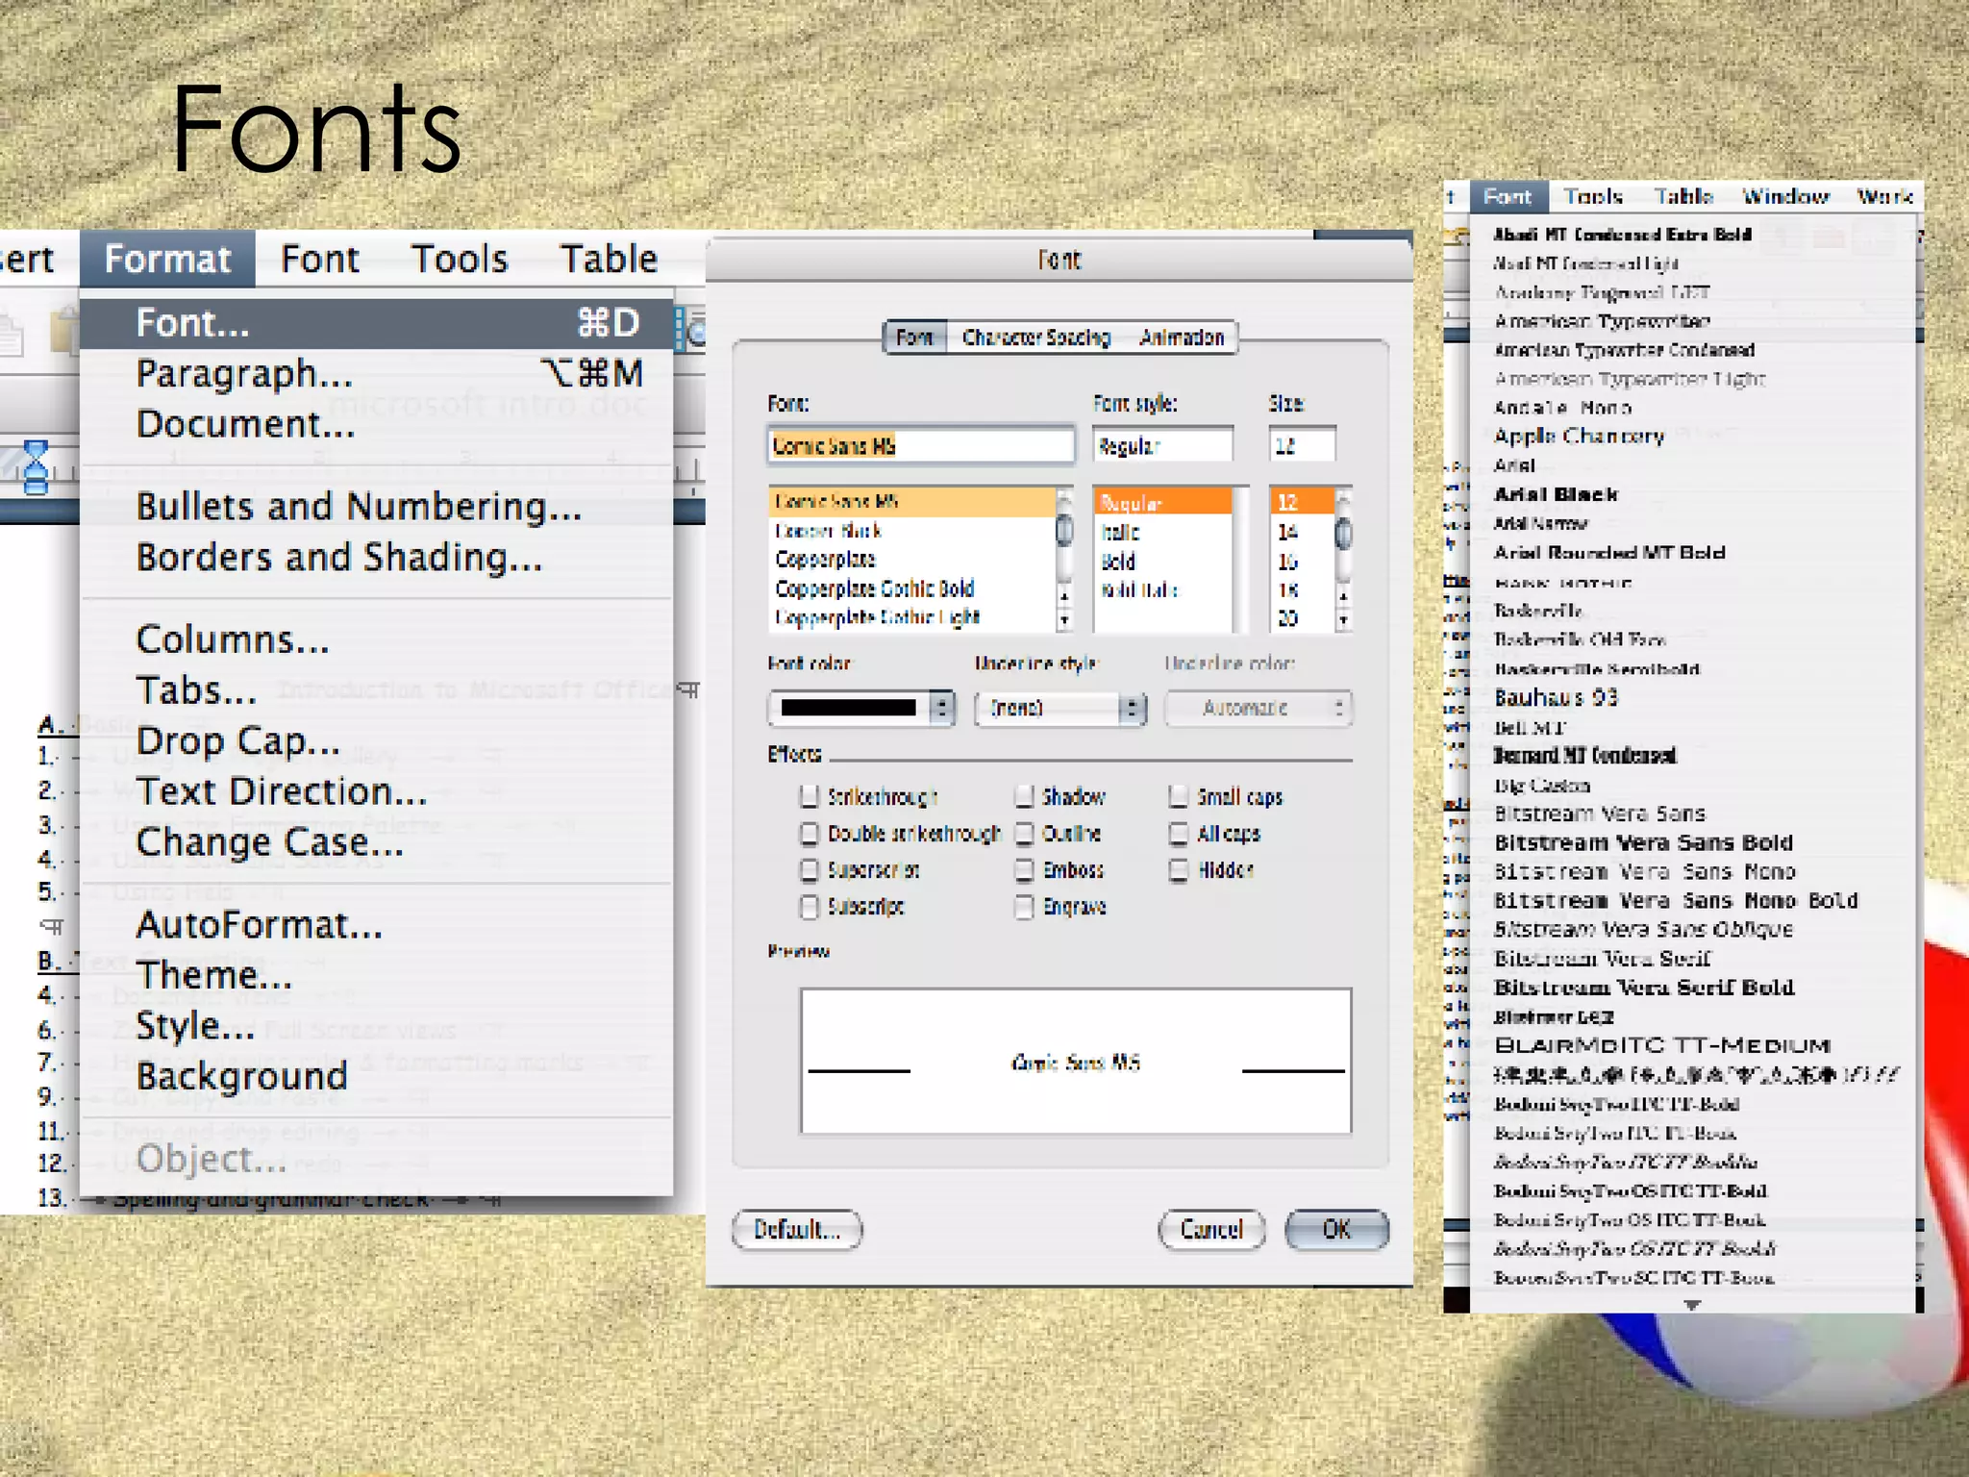The width and height of the screenshot is (1969, 1477).
Task: Enable the Emboss checkbox
Action: point(1025,869)
